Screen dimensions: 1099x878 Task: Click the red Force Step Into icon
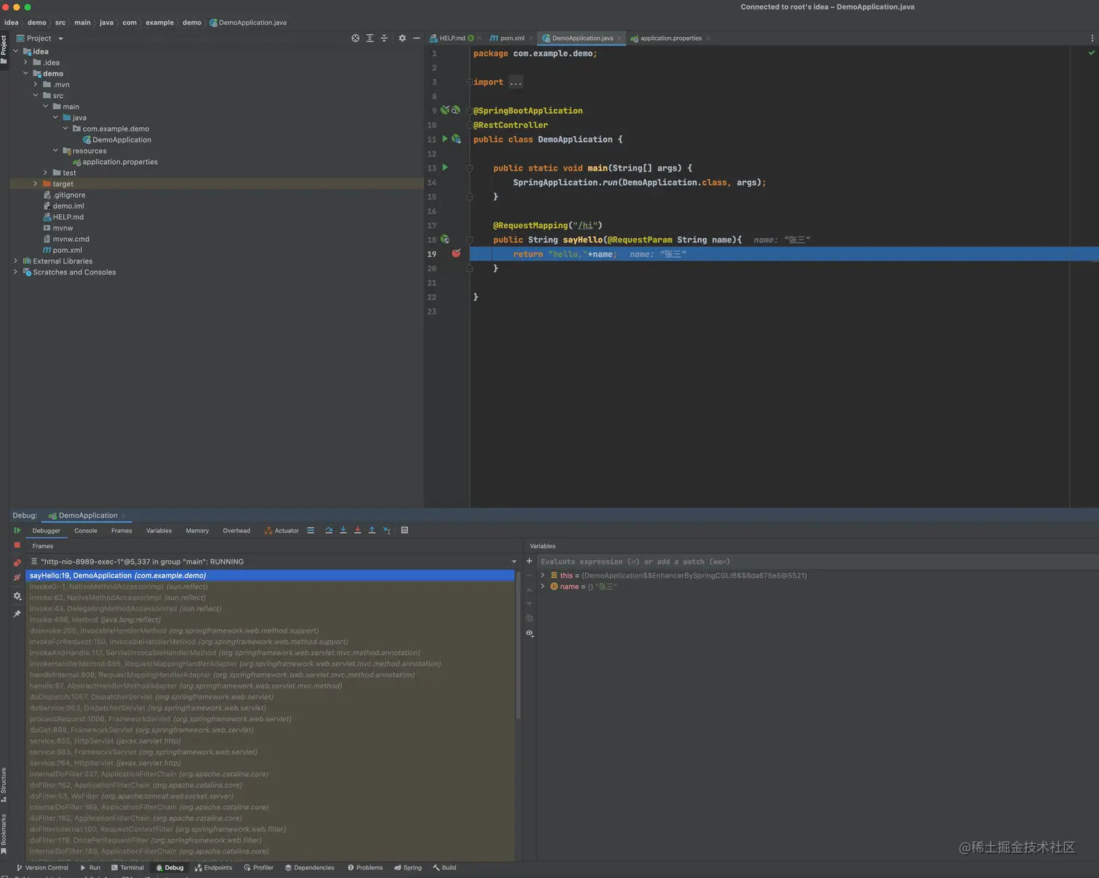tap(358, 530)
